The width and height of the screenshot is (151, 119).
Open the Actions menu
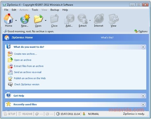pos(24,10)
